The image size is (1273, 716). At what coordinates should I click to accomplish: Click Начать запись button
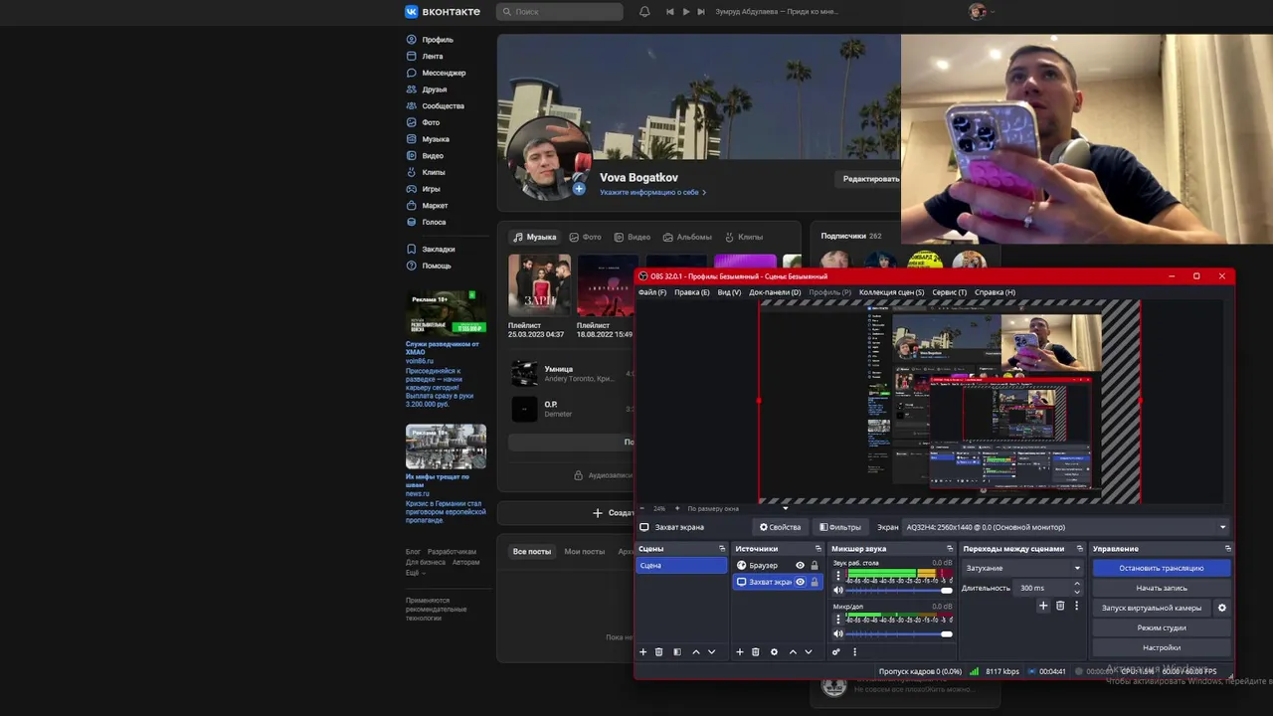coord(1162,588)
